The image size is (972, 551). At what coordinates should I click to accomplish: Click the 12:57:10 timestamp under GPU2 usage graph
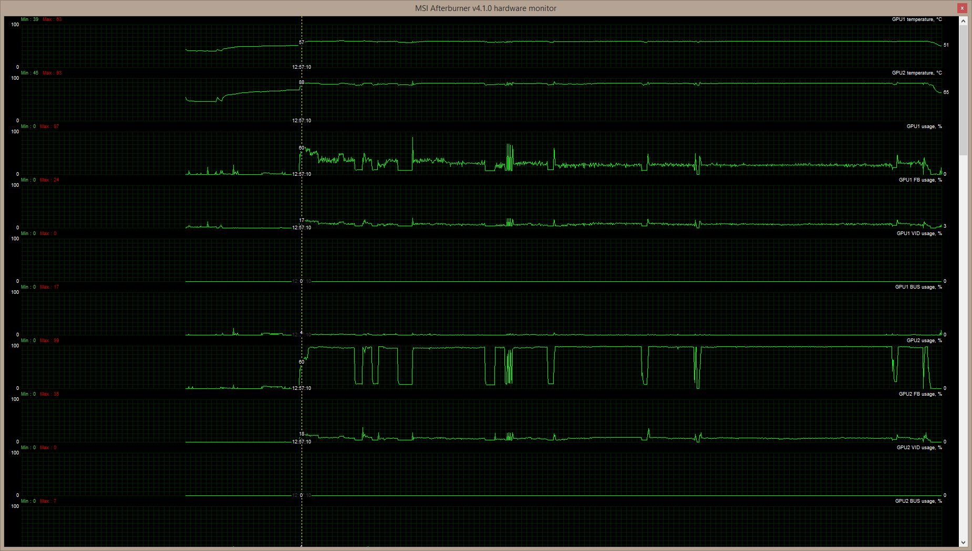click(x=302, y=388)
